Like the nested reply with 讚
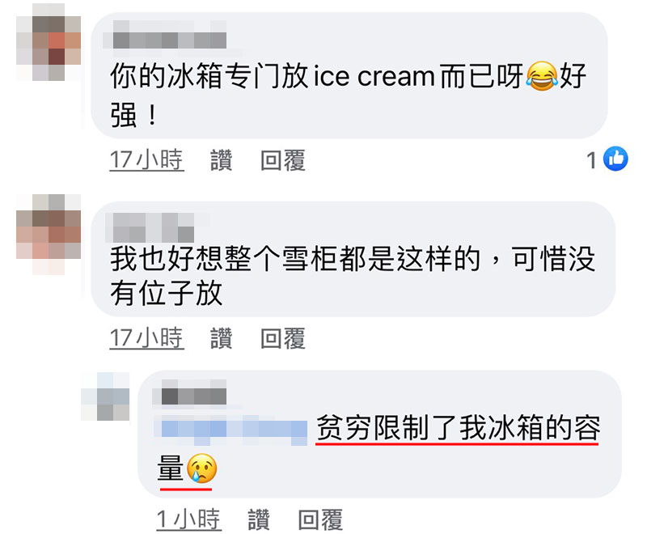Screen dimensions: 647x534 coord(259,519)
